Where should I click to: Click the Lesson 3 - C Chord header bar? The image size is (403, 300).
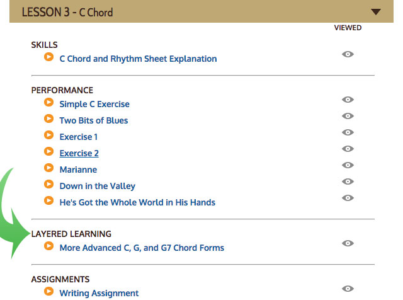click(189, 11)
